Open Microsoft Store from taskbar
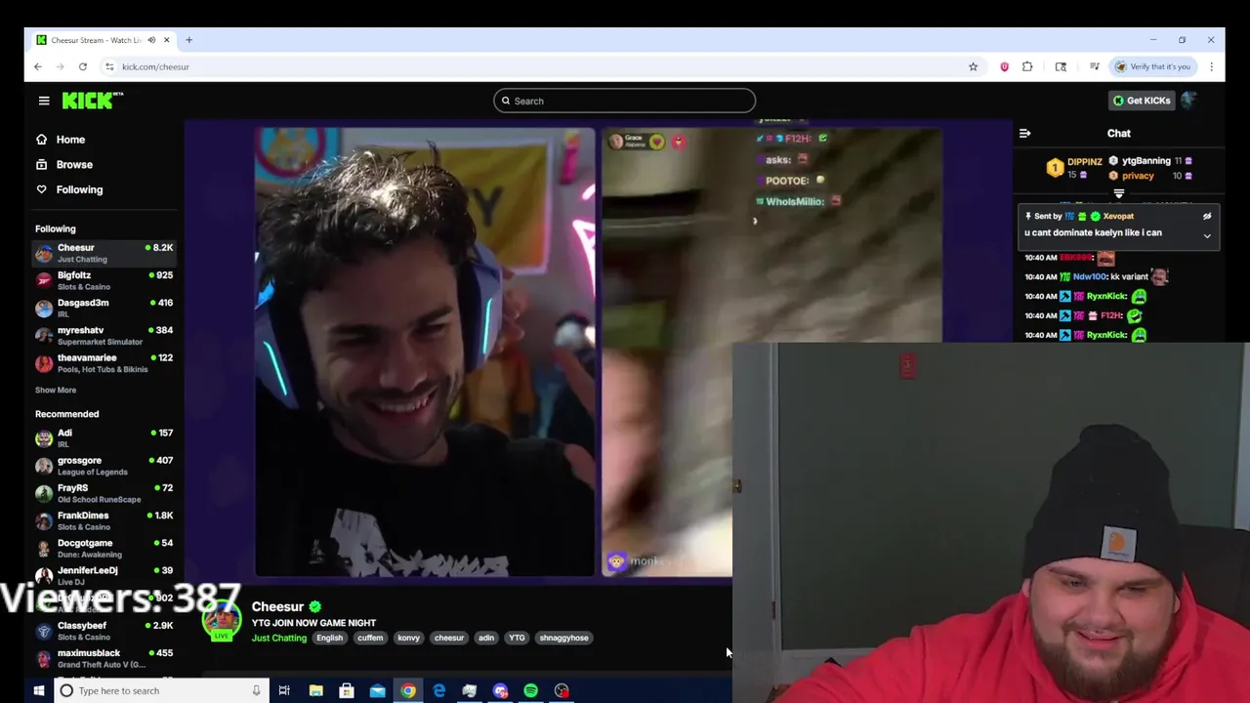 347,691
